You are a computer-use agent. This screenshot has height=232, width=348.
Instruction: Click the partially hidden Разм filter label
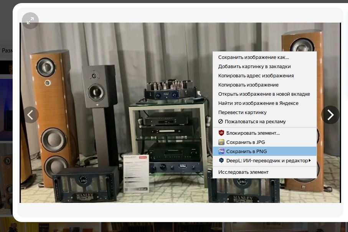pos(7,51)
